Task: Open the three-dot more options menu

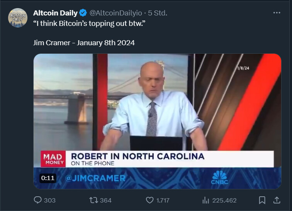Action: click(277, 13)
